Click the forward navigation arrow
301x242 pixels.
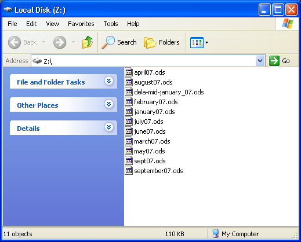click(x=60, y=42)
